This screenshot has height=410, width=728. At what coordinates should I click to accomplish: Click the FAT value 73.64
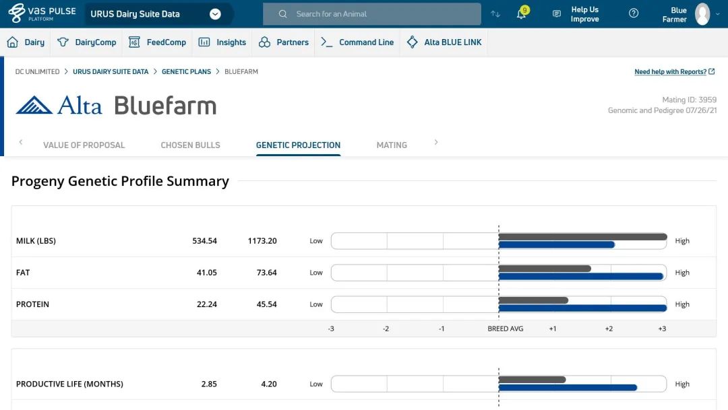click(266, 272)
